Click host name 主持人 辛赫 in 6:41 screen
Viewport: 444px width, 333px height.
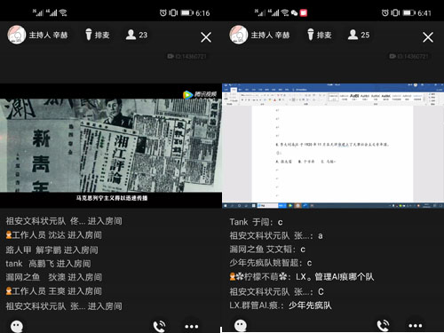pos(270,36)
